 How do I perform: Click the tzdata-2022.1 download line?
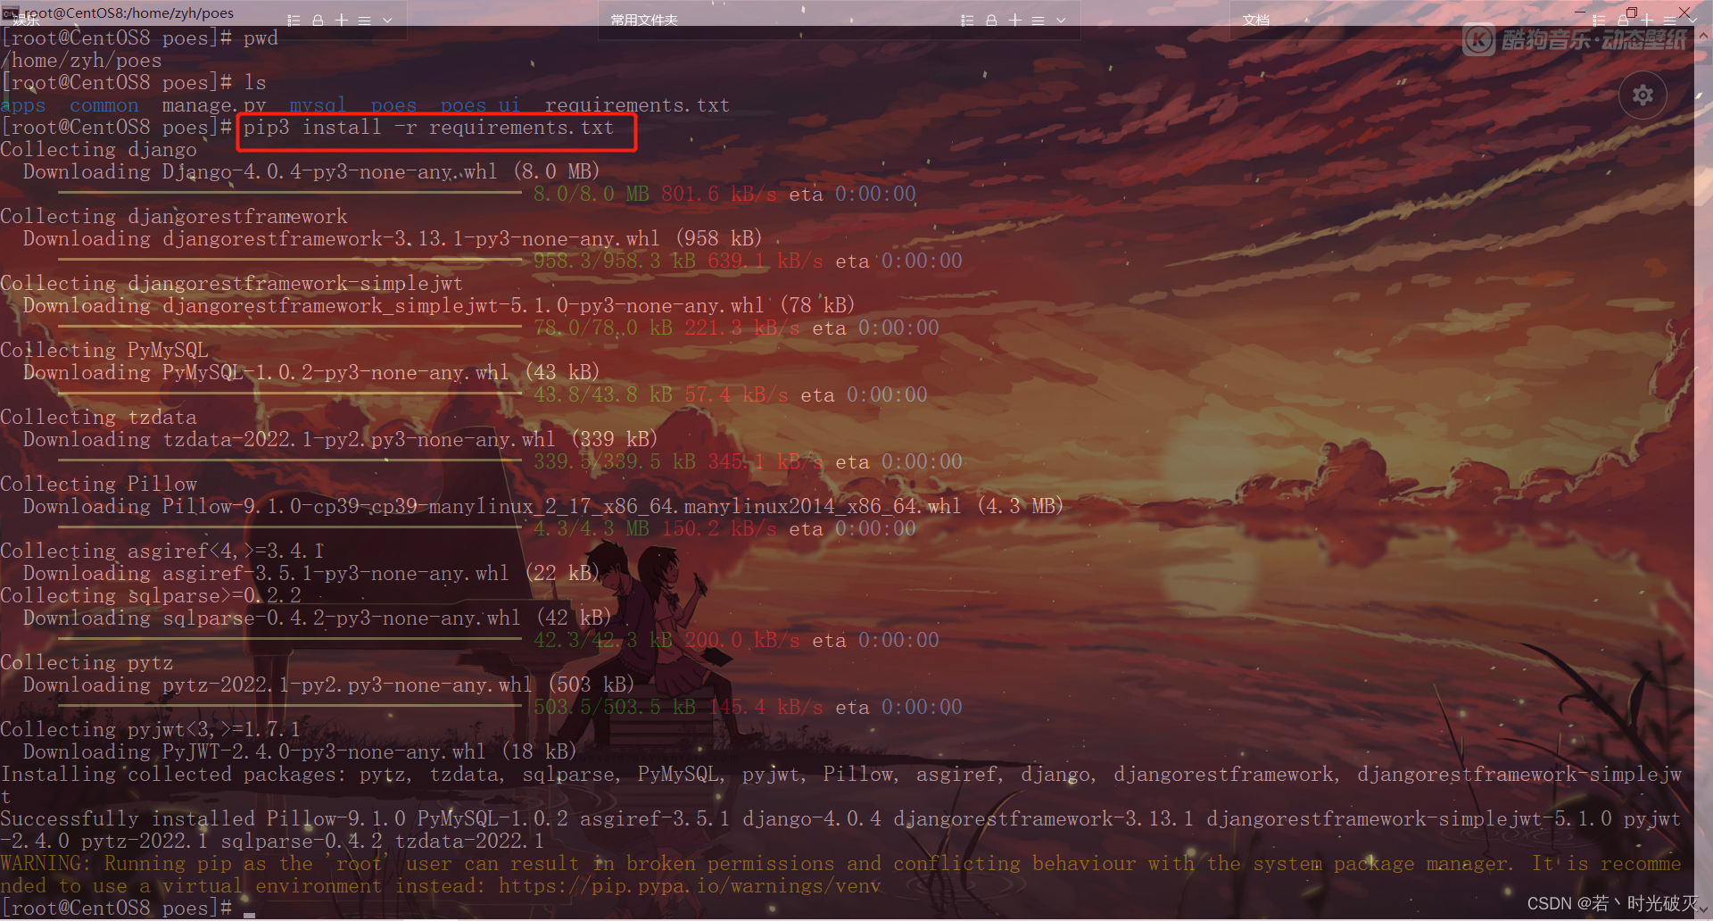coord(341,440)
